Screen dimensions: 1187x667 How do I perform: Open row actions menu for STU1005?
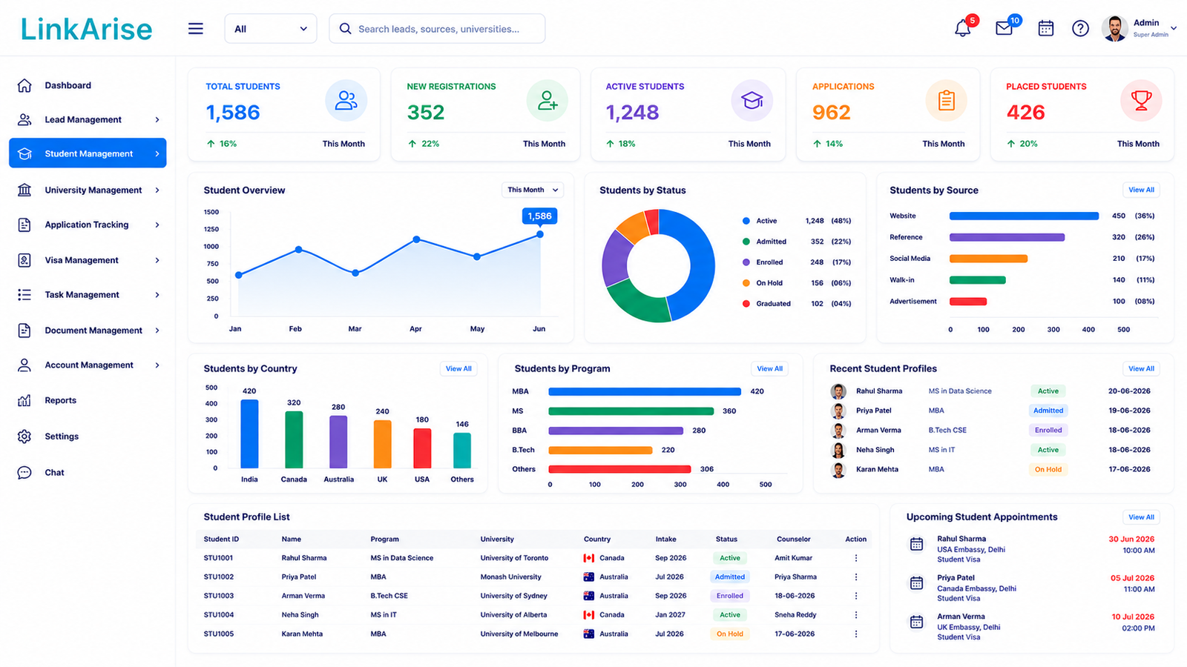[x=856, y=634]
